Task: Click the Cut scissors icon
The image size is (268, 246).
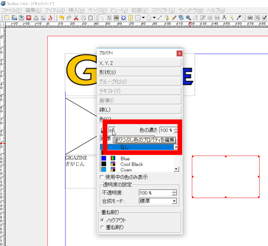Action: click(x=76, y=18)
